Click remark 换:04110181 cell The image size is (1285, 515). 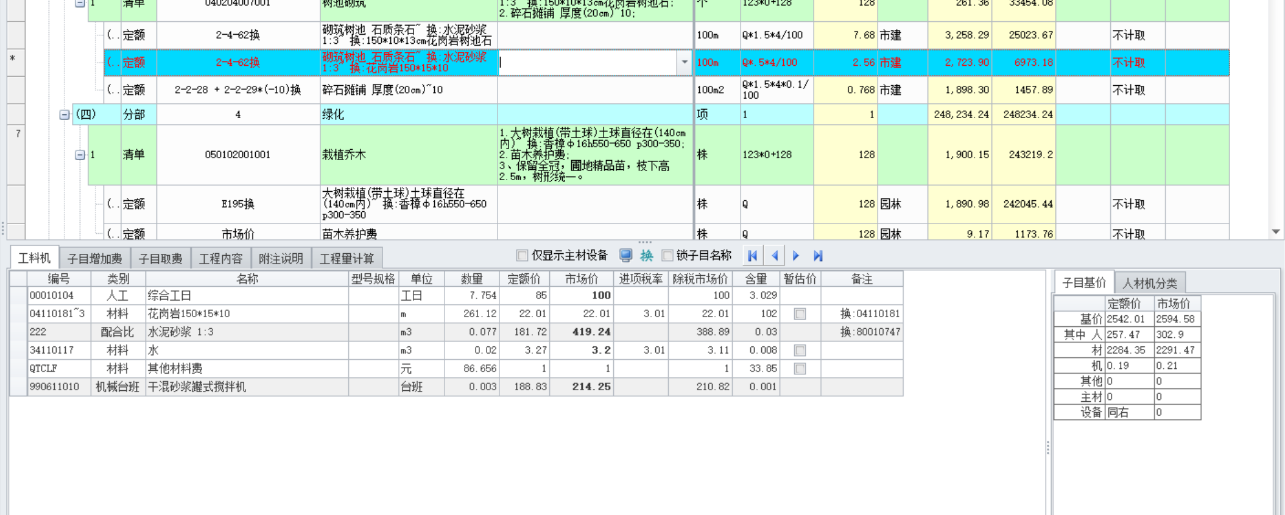(862, 314)
